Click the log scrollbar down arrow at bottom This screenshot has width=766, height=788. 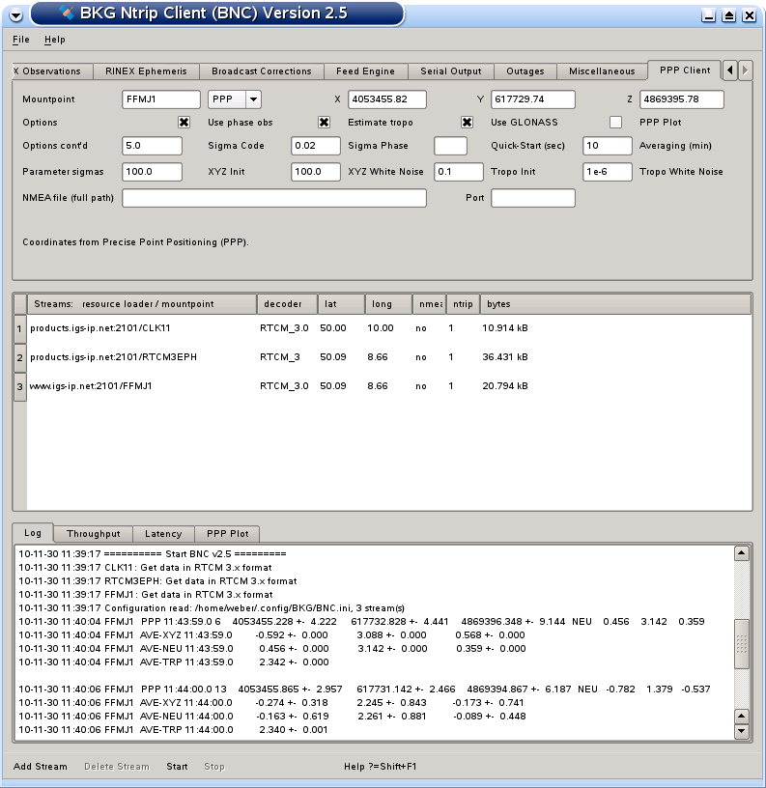point(742,732)
